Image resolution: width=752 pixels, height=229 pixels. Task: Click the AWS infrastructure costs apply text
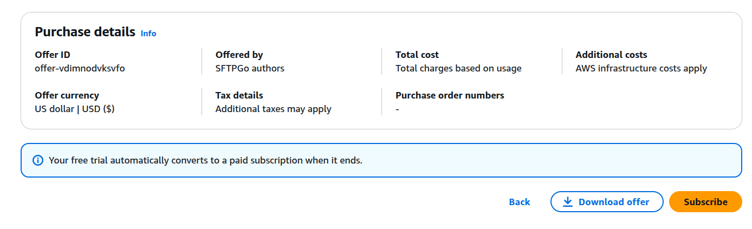pyautogui.click(x=641, y=68)
